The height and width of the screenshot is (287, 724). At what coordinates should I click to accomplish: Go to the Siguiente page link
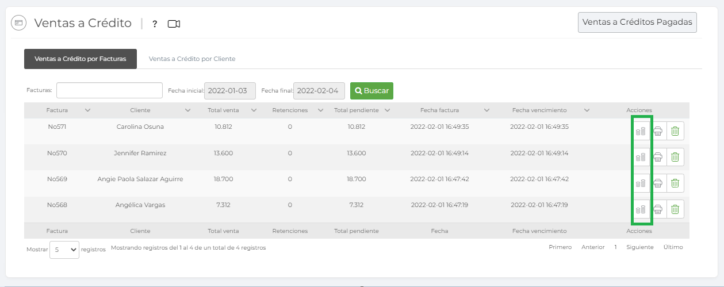click(640, 247)
